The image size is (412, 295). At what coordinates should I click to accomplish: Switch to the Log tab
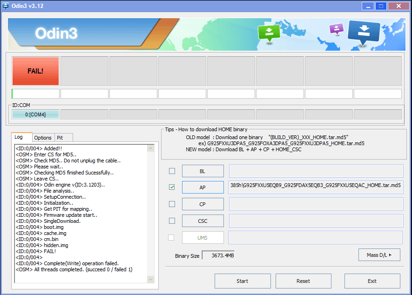click(22, 137)
